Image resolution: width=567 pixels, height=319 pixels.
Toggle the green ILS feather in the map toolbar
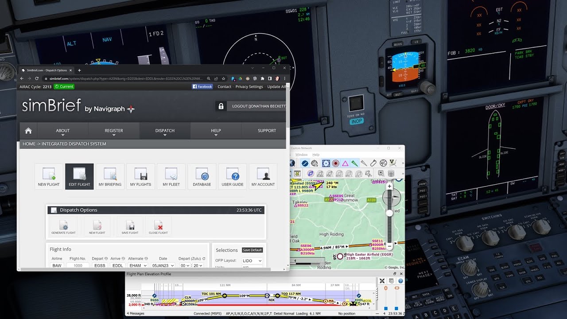click(355, 163)
